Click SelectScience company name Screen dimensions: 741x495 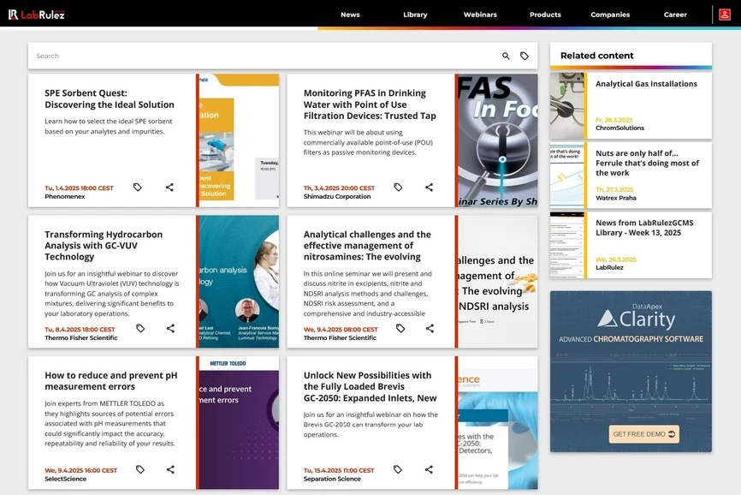(65, 479)
